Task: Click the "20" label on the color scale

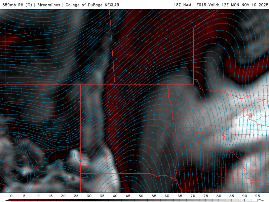Action: point(63,196)
